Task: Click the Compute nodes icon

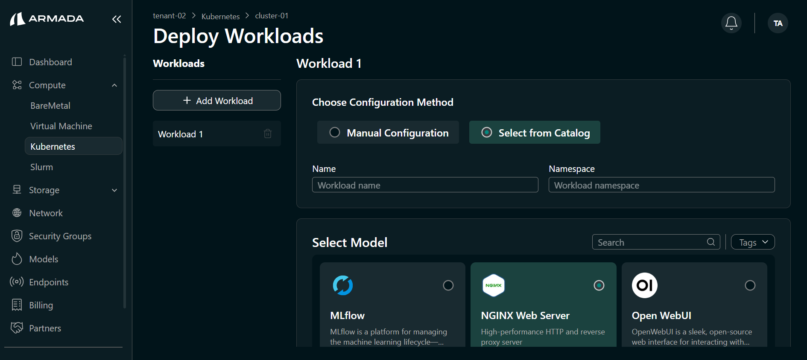Action: point(17,85)
